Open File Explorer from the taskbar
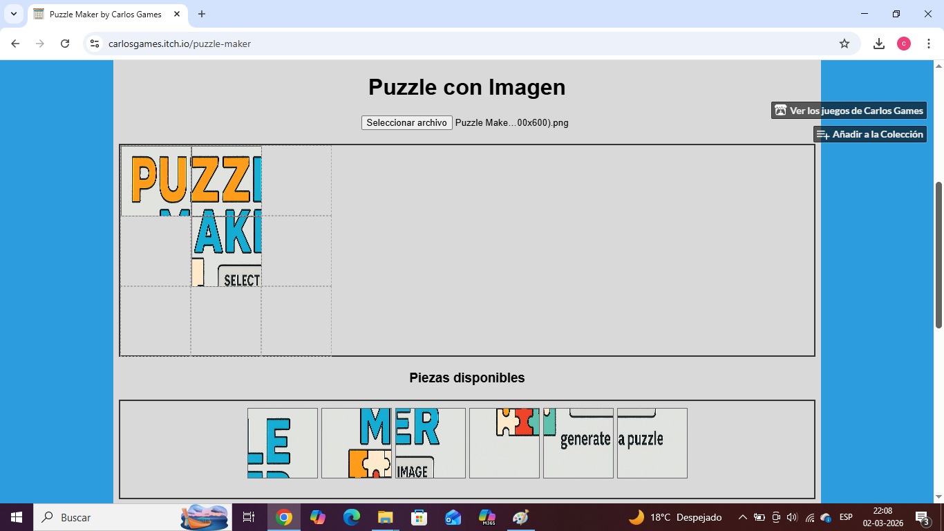Screen dimensions: 944x531 [386, 517]
